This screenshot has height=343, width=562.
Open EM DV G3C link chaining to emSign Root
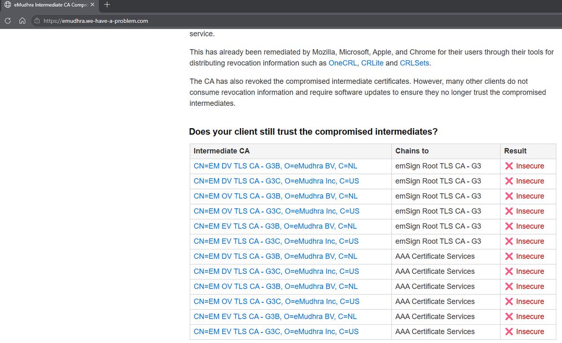pos(276,181)
